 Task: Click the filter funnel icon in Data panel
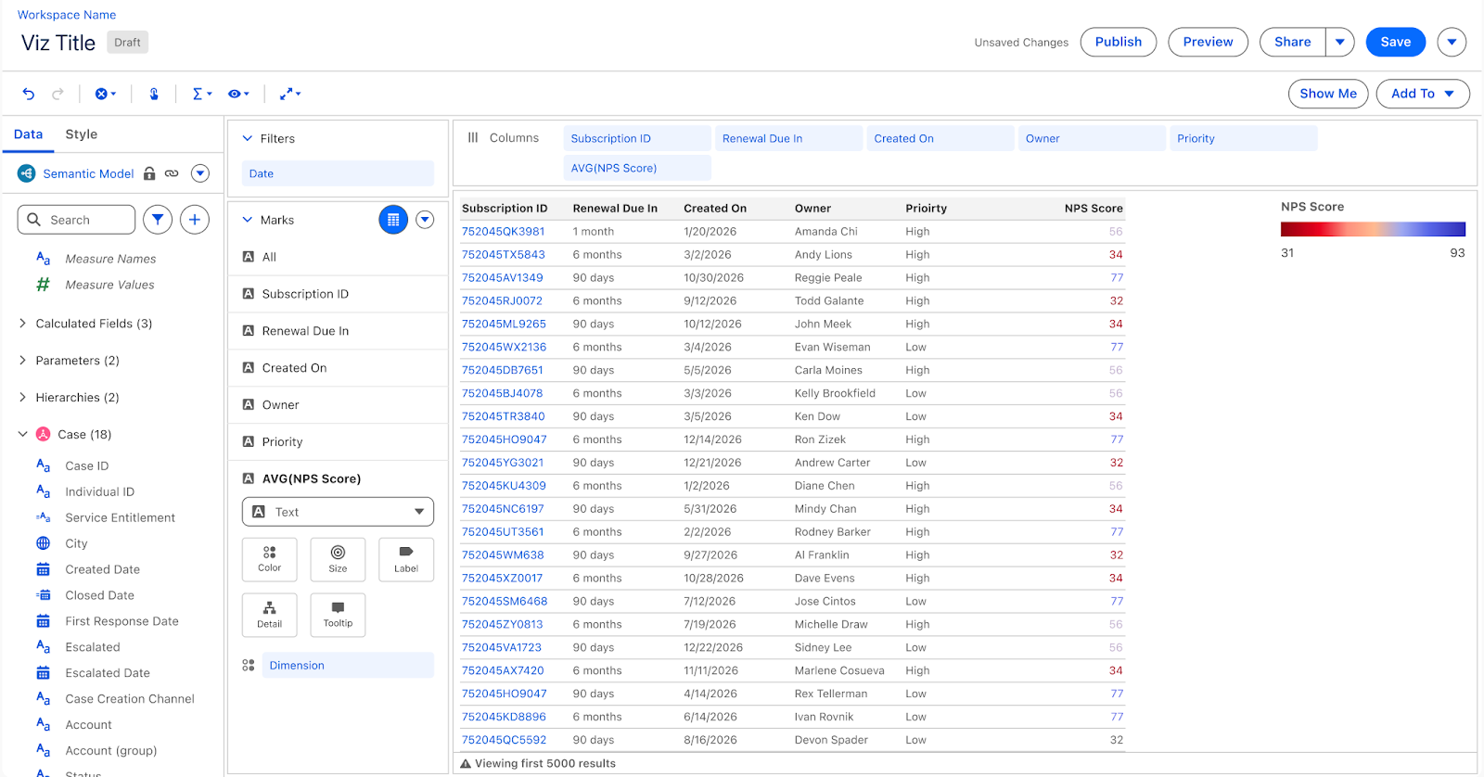coord(158,220)
